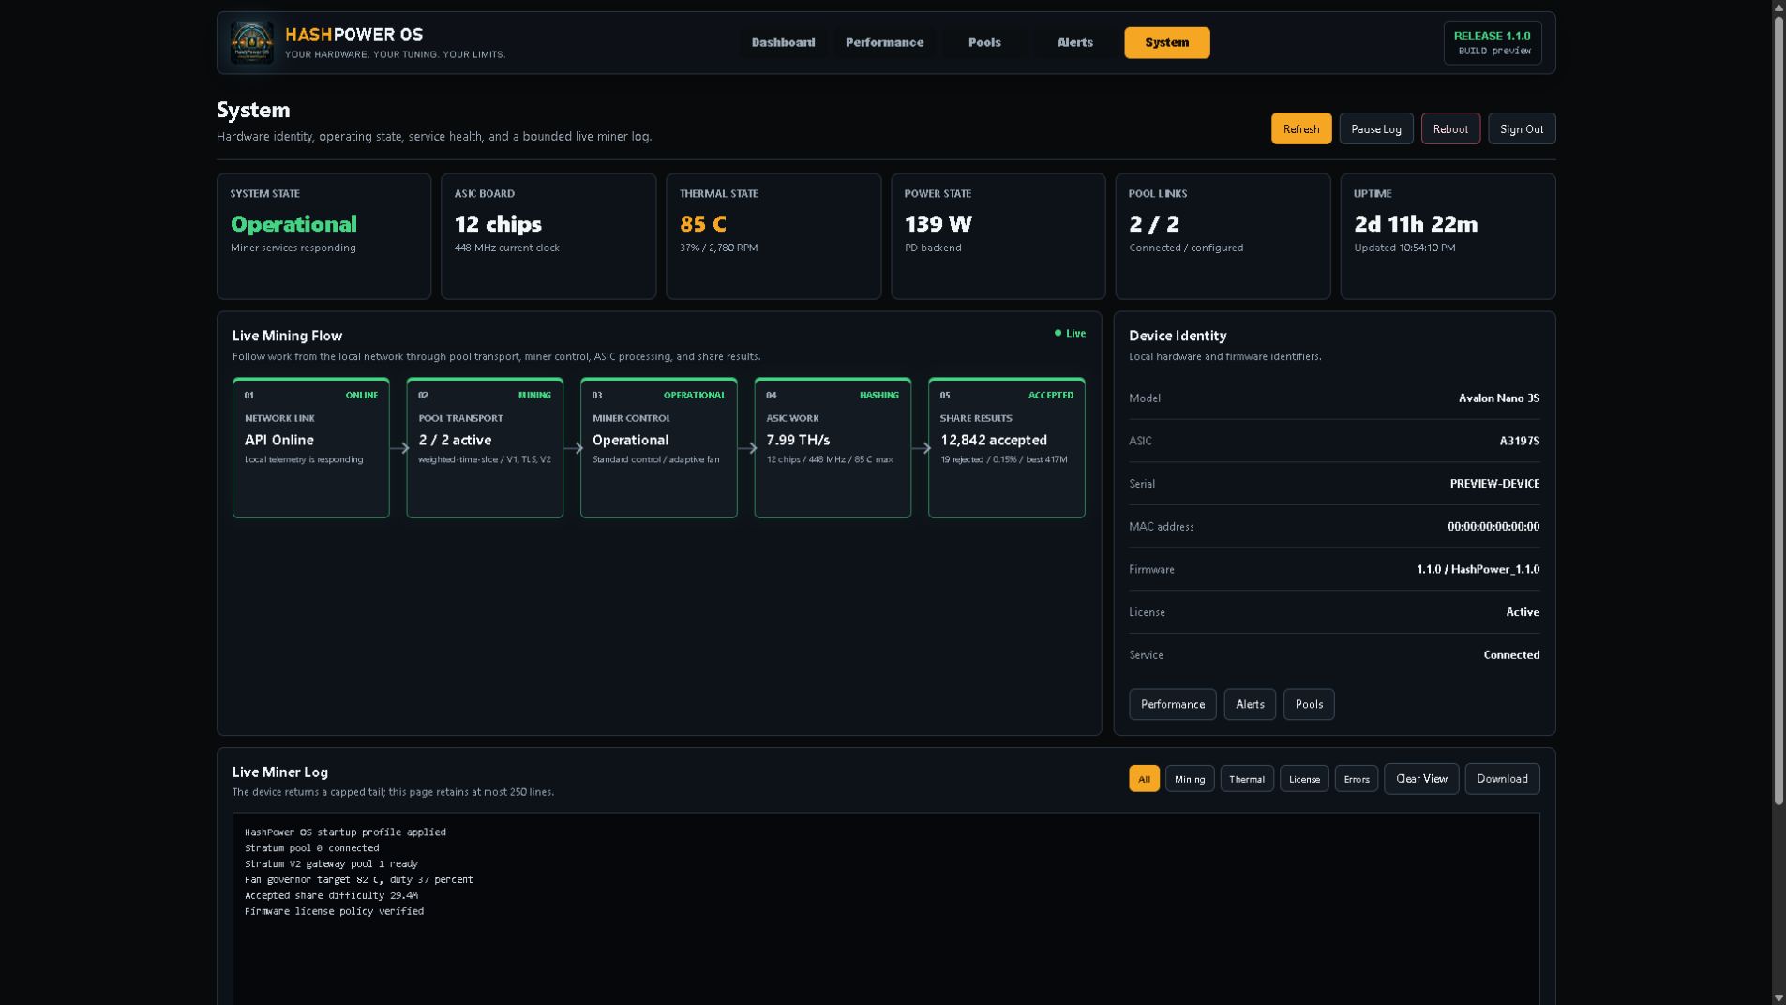The height and width of the screenshot is (1005, 1786).
Task: Open the Performance shortcut in Device Identity
Action: (x=1172, y=705)
